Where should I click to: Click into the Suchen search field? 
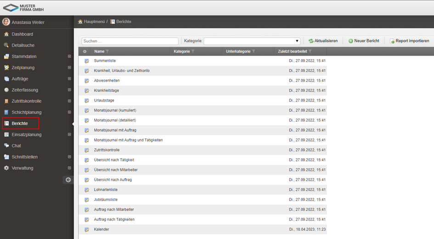pos(130,41)
